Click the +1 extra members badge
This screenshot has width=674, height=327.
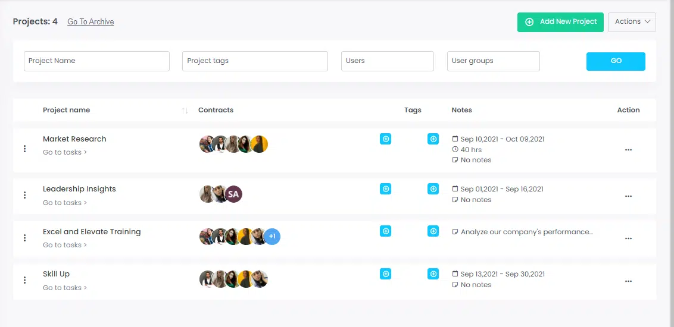272,237
